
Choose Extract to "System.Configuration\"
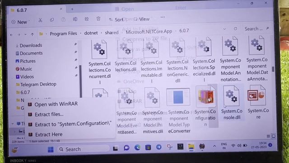click(70, 124)
